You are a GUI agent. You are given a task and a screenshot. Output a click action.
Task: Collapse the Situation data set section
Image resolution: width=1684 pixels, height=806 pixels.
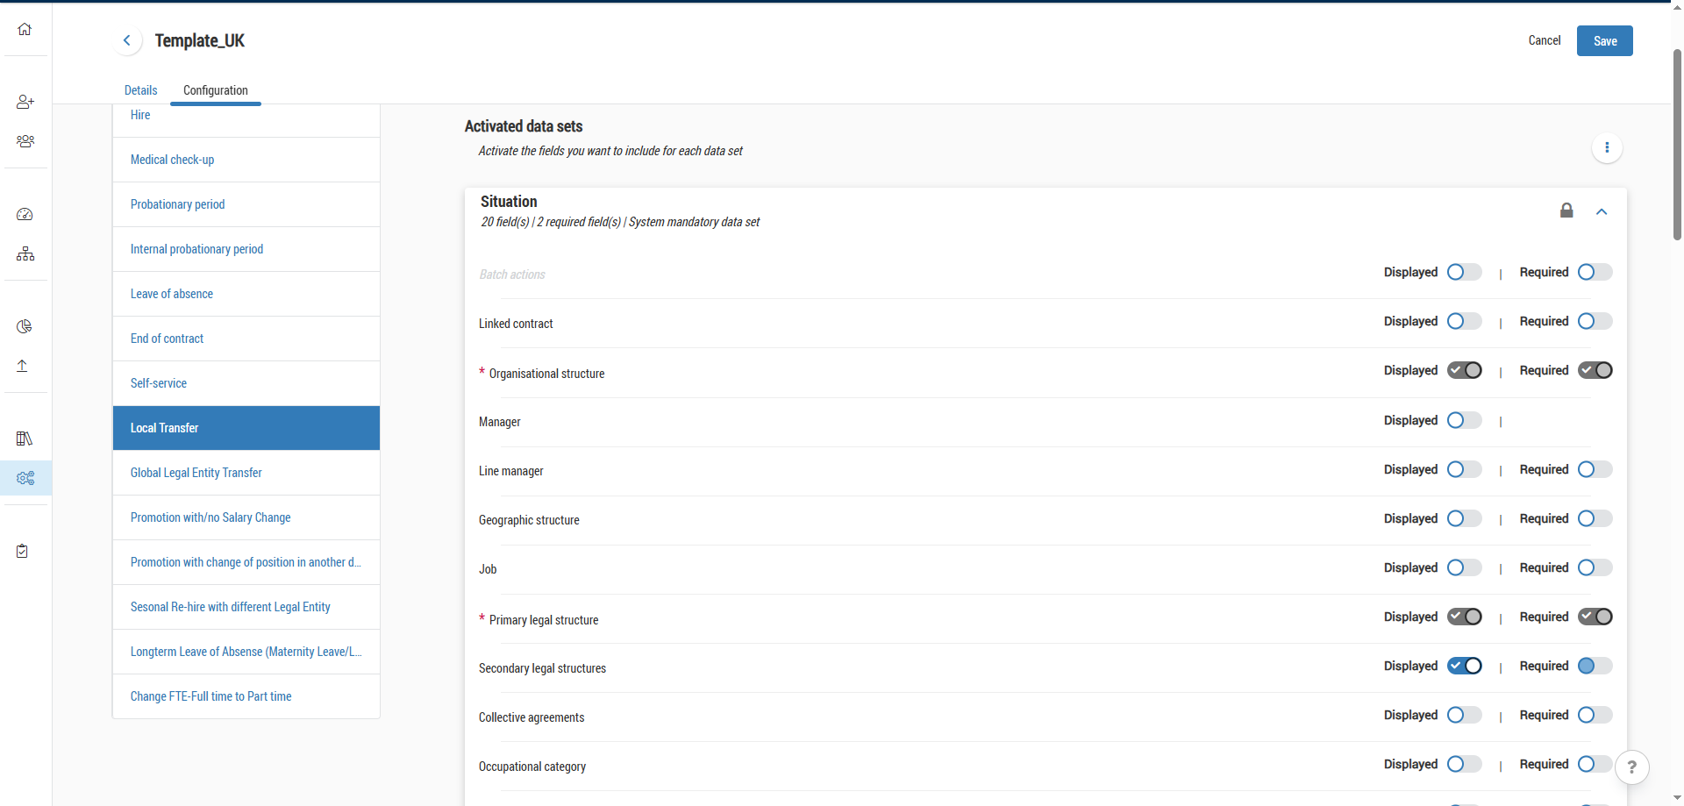coord(1602,211)
